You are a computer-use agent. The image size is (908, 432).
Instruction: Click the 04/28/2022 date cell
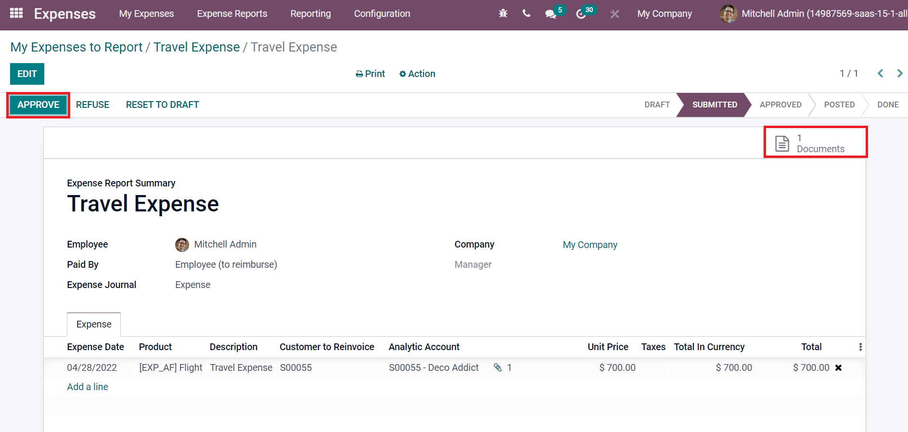click(92, 367)
